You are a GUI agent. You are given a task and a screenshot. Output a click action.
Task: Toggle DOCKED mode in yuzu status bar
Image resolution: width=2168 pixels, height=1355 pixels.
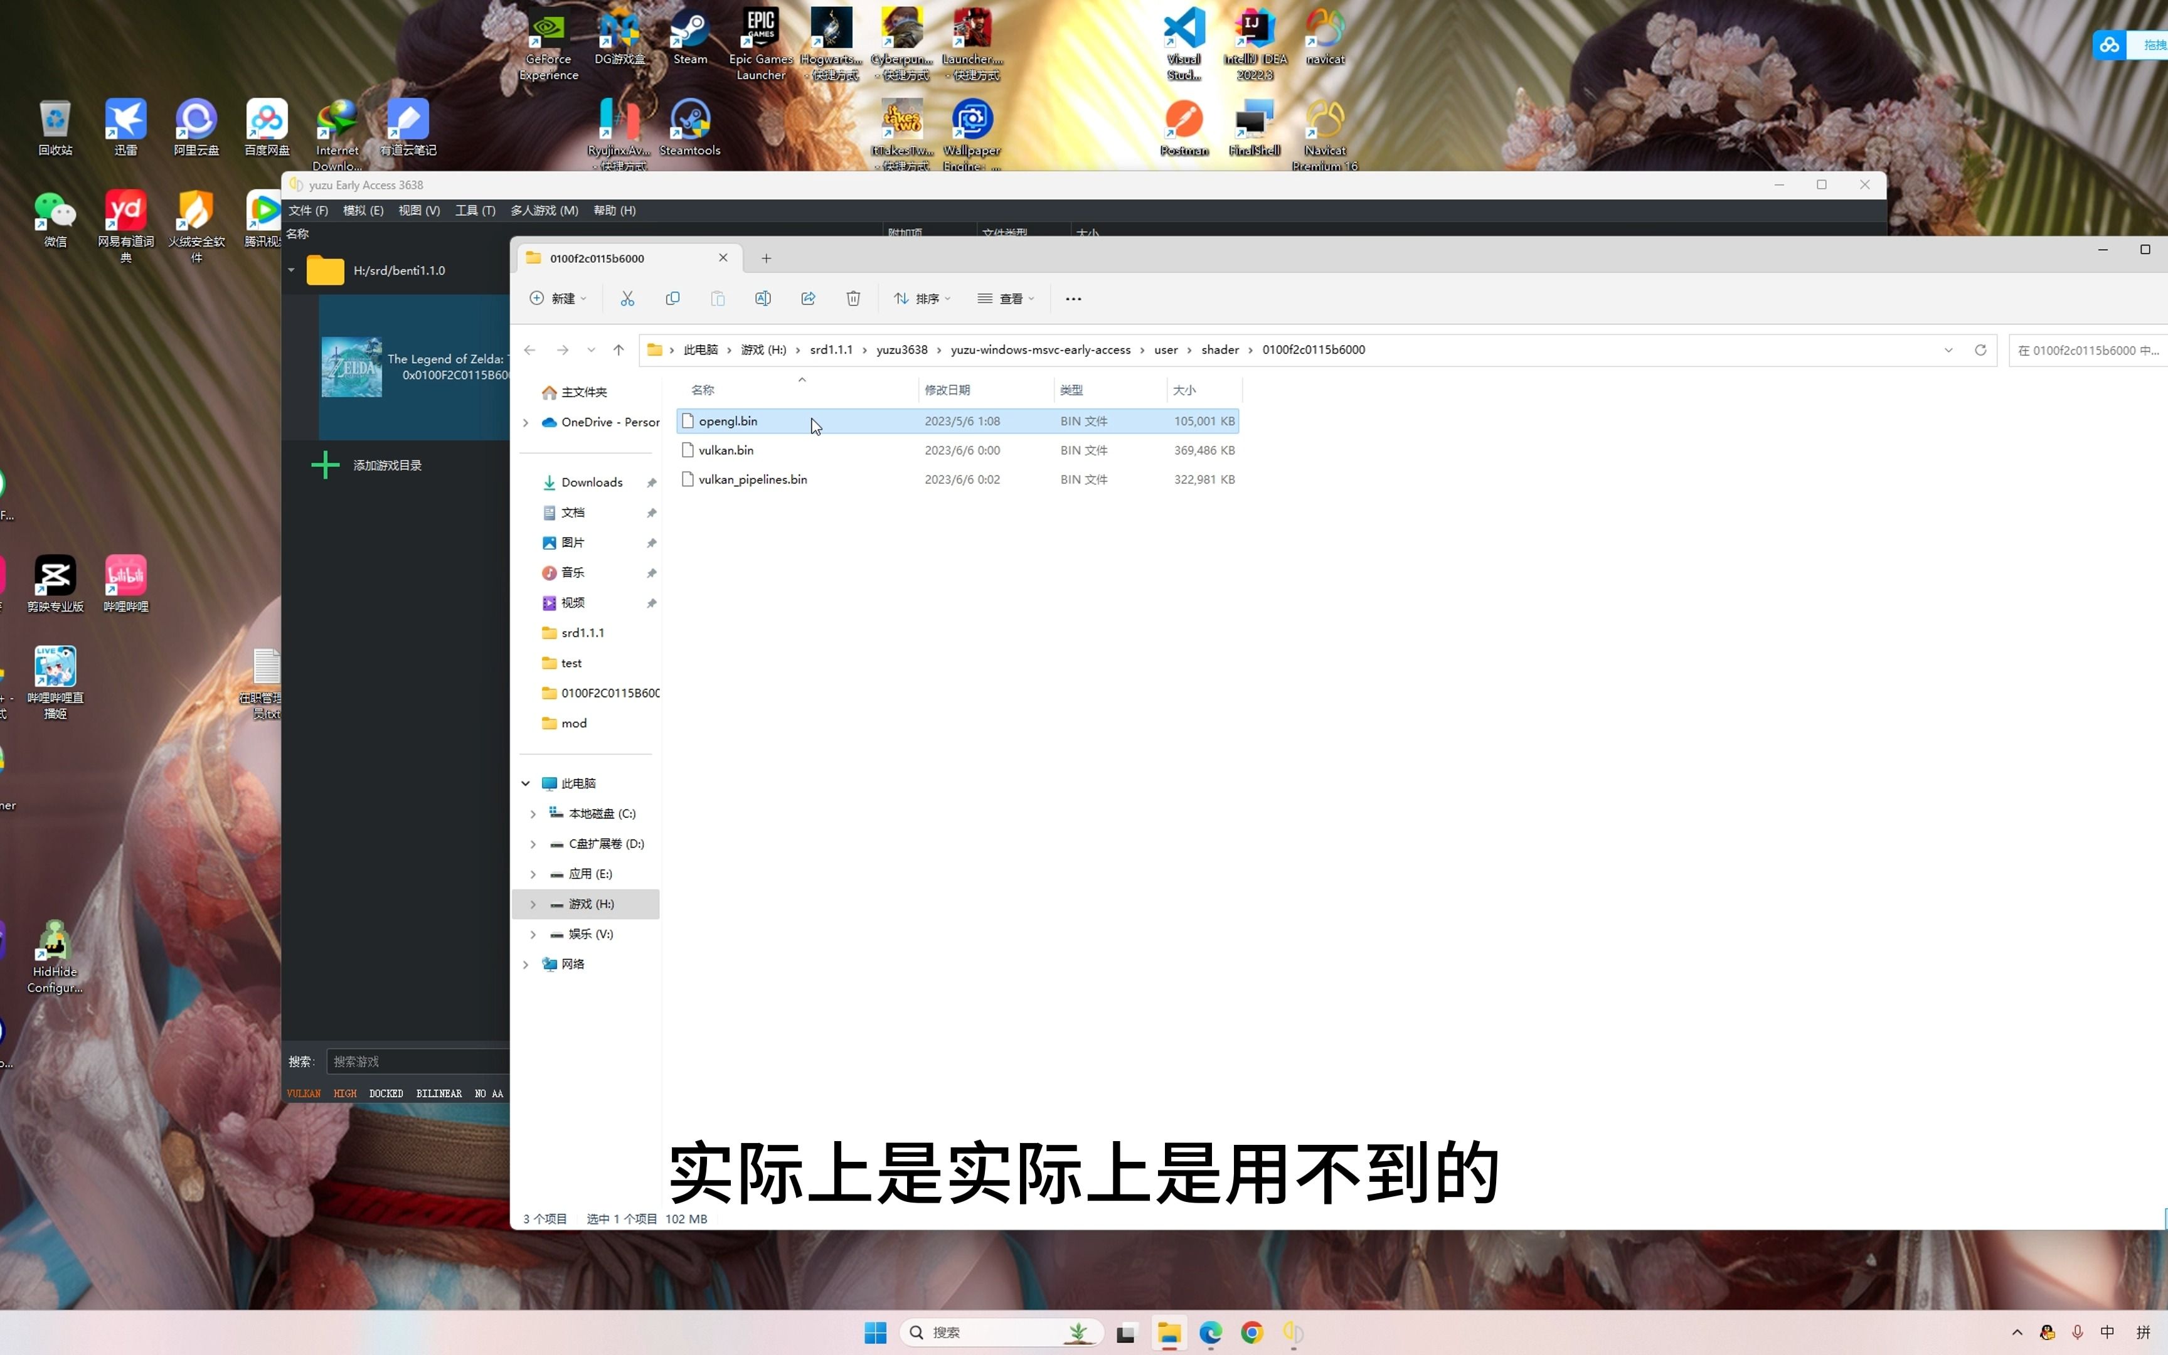(386, 1093)
